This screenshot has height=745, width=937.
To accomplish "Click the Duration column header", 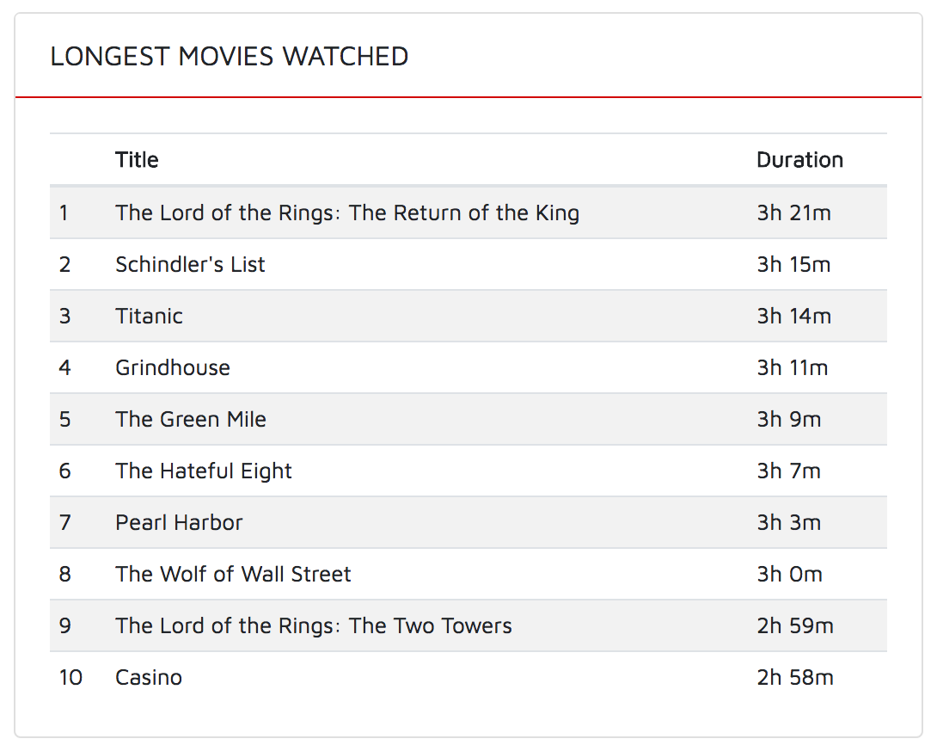I will (x=799, y=160).
